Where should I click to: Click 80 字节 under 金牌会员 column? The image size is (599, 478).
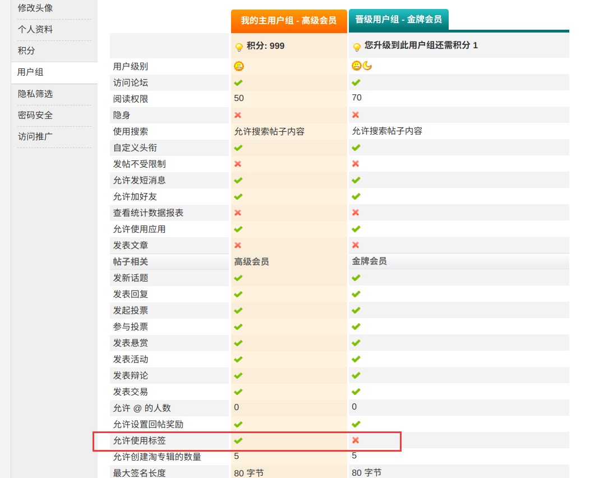click(x=366, y=472)
